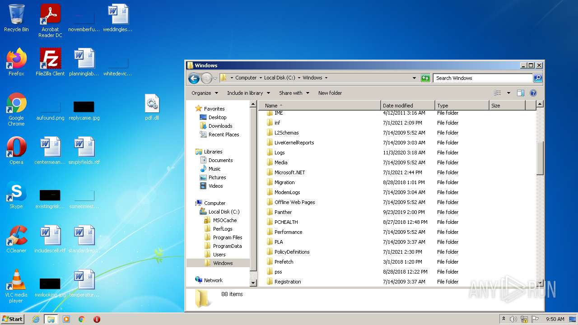Select the Panther folder icon
Viewport: 578px width, 325px height.
(x=270, y=212)
